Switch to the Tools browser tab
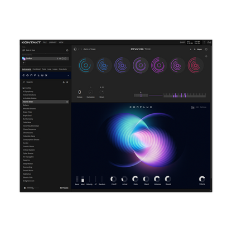232x232 pixels. click(x=44, y=69)
